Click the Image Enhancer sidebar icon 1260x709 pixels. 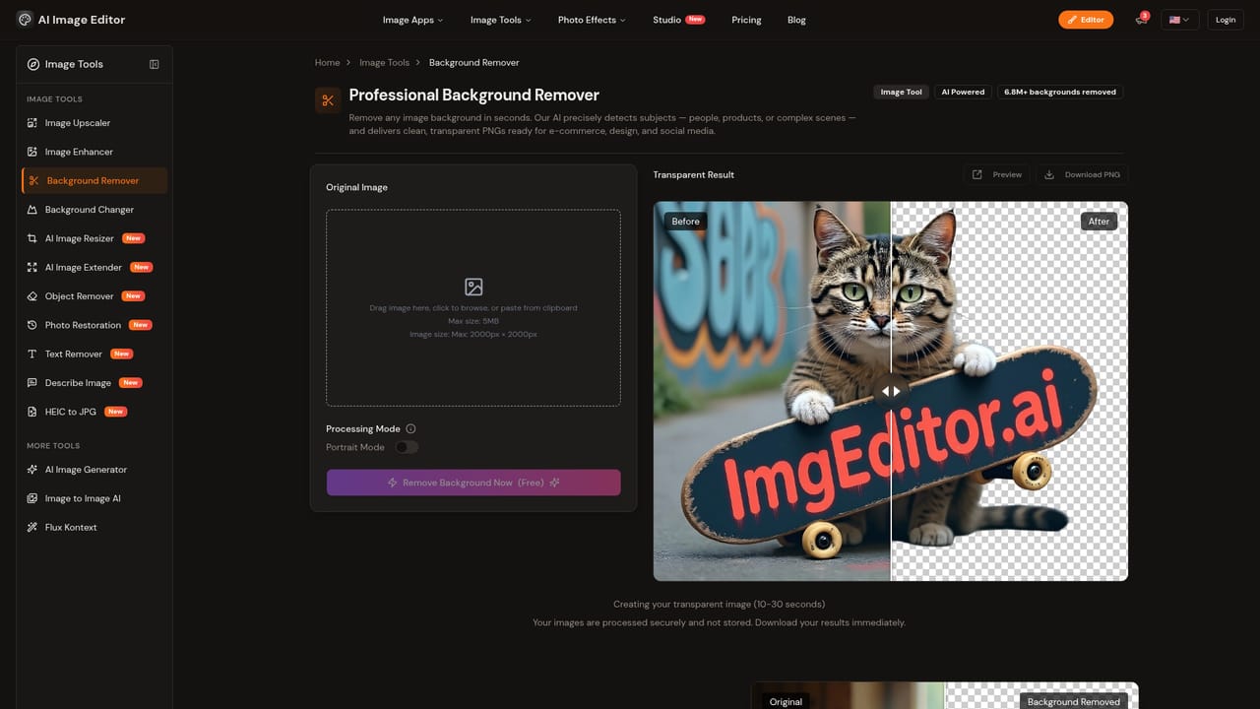coord(33,152)
